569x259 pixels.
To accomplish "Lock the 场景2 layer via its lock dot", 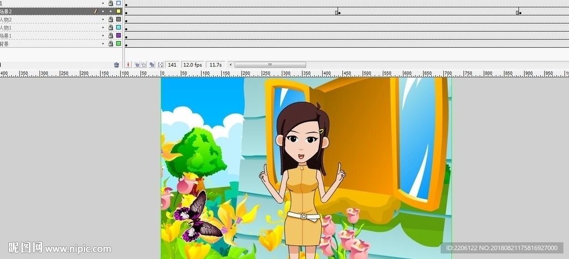I will coord(111,11).
